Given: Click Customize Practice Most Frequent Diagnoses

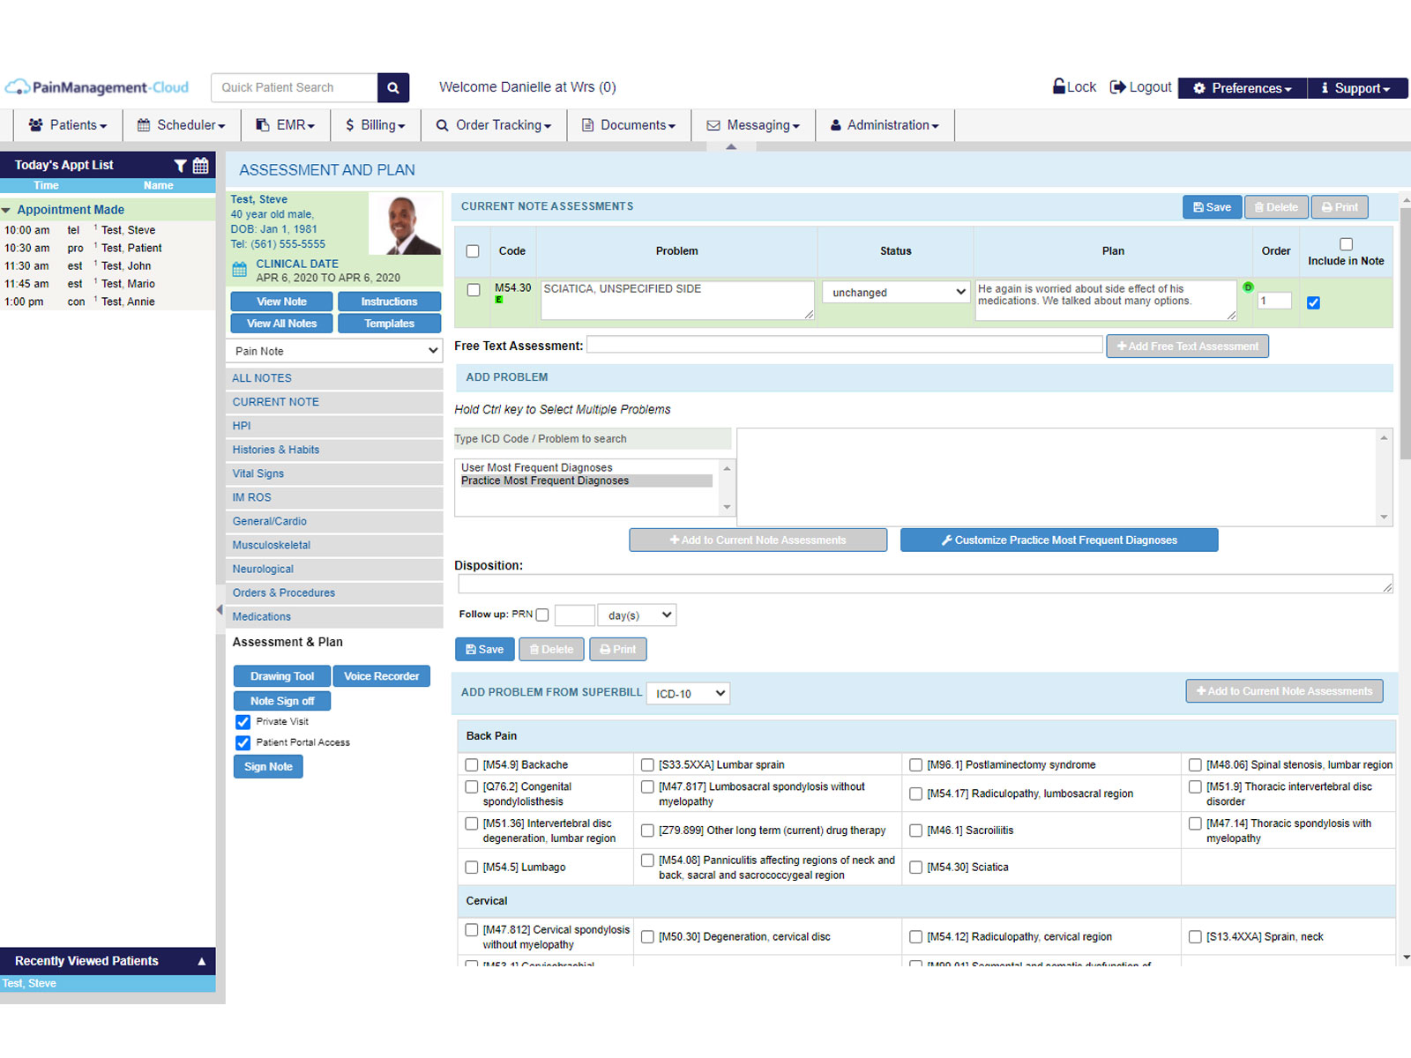Looking at the screenshot, I should coord(1059,540).
